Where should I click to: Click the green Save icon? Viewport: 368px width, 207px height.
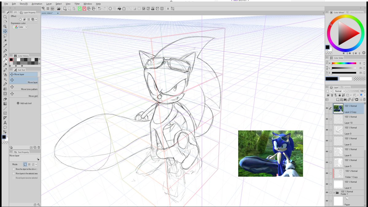[x=80, y=9]
